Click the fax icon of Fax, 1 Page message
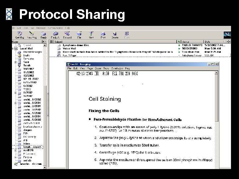Viewport: 239px width, 179px height. (x=59, y=55)
